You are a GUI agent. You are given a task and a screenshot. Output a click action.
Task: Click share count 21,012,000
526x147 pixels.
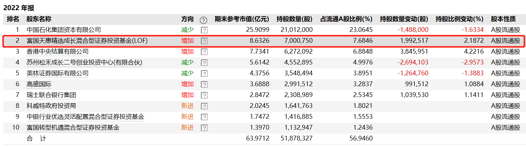click(297, 30)
